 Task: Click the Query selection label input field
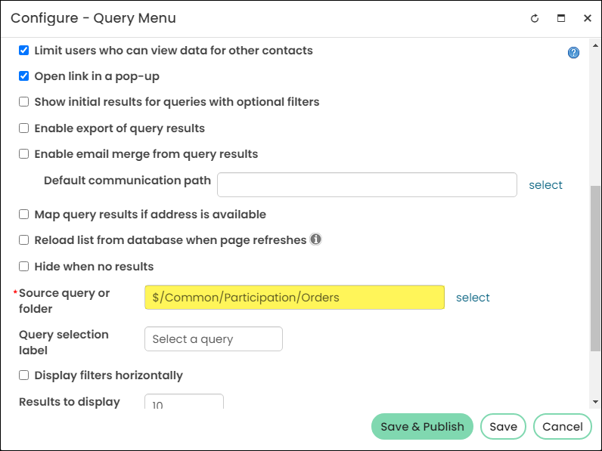click(213, 339)
